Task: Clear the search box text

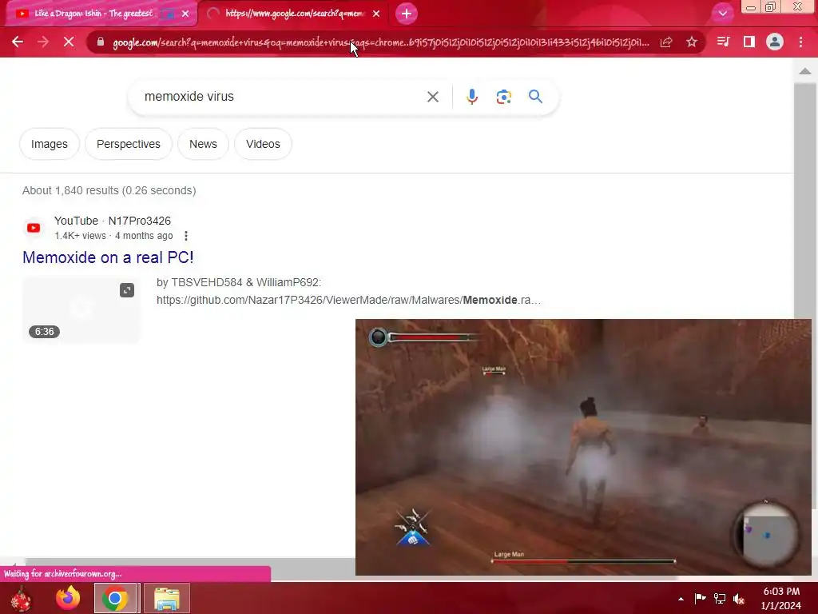Action: point(432,97)
